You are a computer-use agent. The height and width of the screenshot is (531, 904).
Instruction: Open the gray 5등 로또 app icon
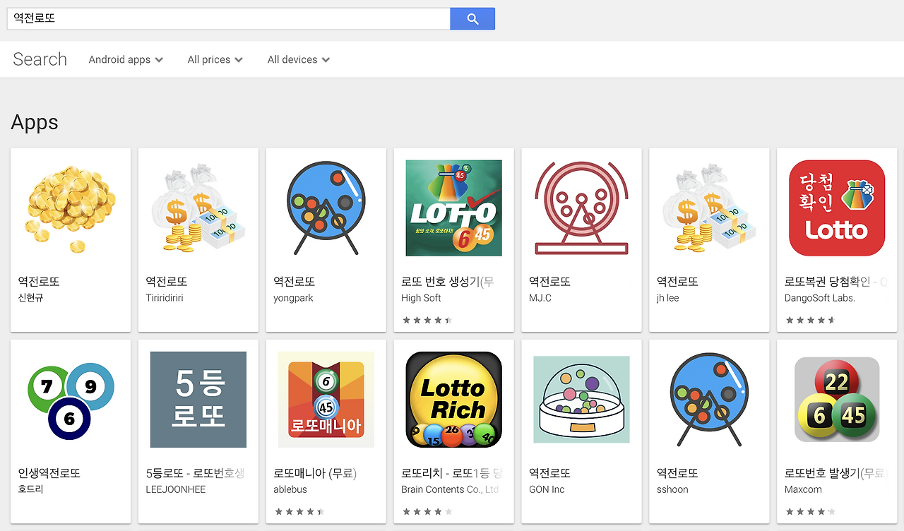pyautogui.click(x=198, y=400)
